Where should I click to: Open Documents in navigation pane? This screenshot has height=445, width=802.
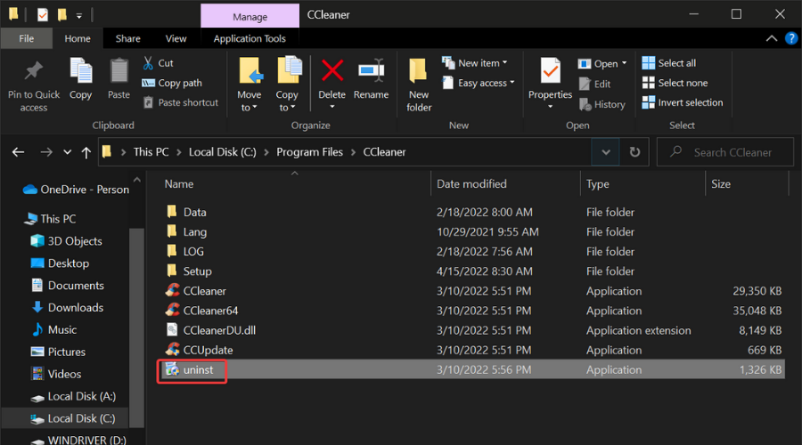pyautogui.click(x=68, y=286)
